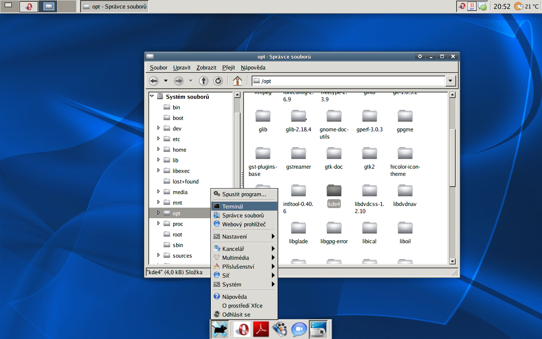Click the file pane scrollbar up arrow
Viewport: 542px width, 339px height.
tap(452, 95)
